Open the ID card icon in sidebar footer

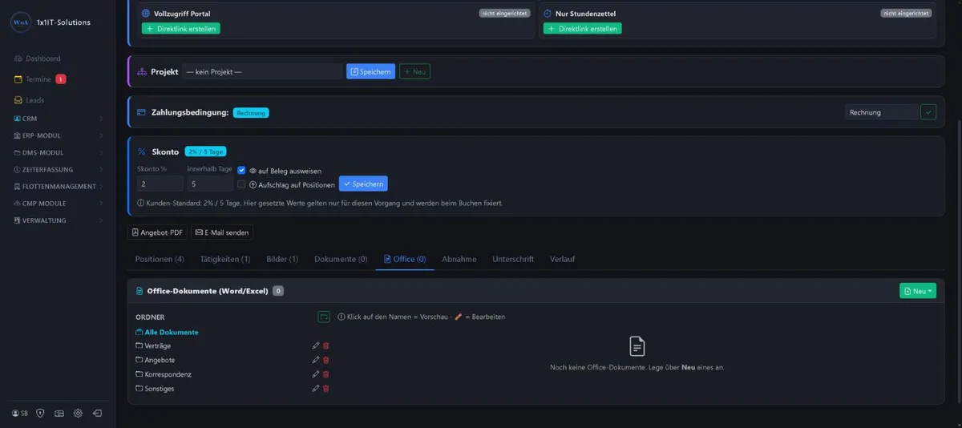point(59,413)
